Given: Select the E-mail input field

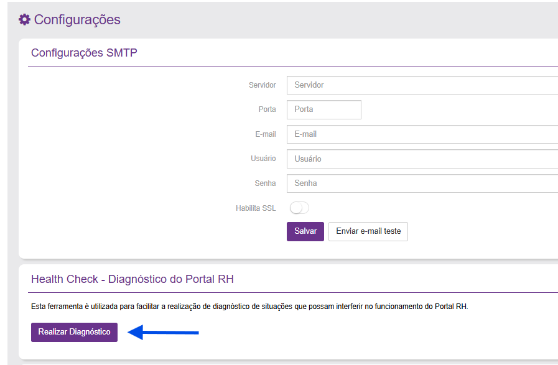Looking at the screenshot, I should 422,134.
